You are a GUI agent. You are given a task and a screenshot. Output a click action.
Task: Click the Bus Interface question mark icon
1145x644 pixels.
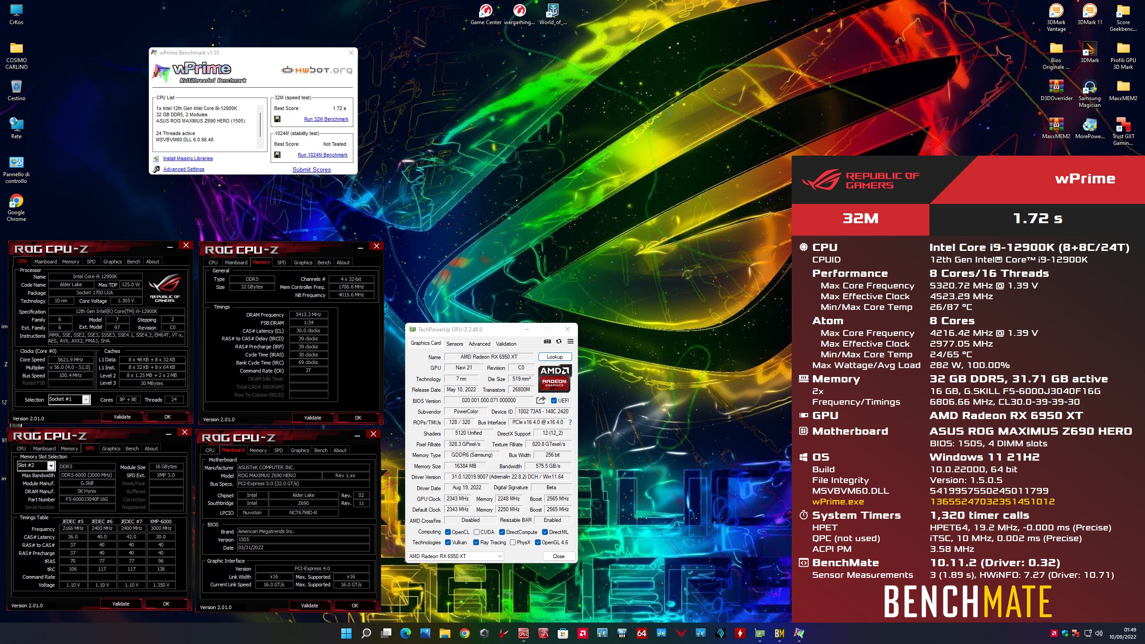pos(570,422)
